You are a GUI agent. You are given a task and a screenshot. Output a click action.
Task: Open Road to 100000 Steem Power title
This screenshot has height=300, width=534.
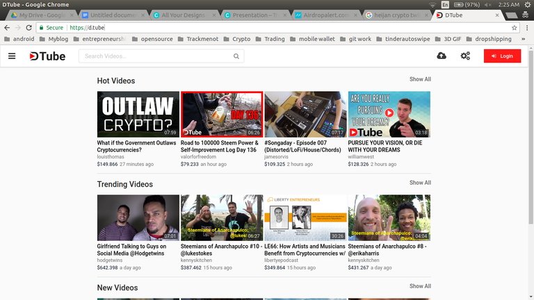220,147
